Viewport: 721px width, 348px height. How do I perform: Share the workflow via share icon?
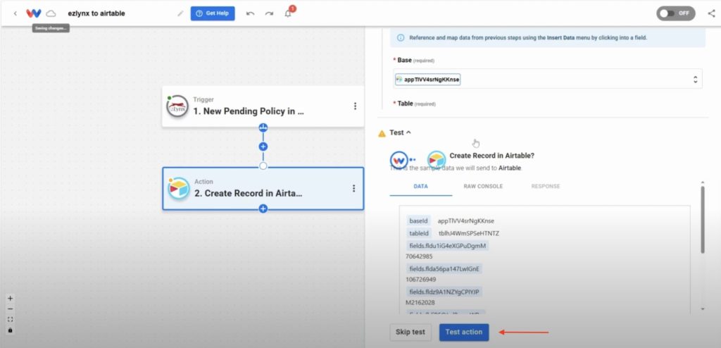pyautogui.click(x=711, y=13)
